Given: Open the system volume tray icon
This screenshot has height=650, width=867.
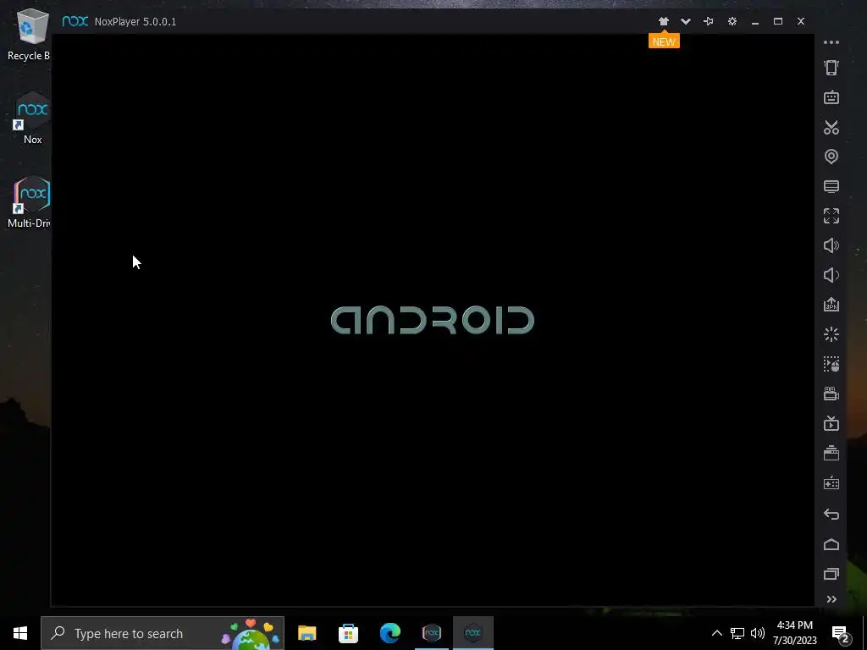Looking at the screenshot, I should pos(758,633).
